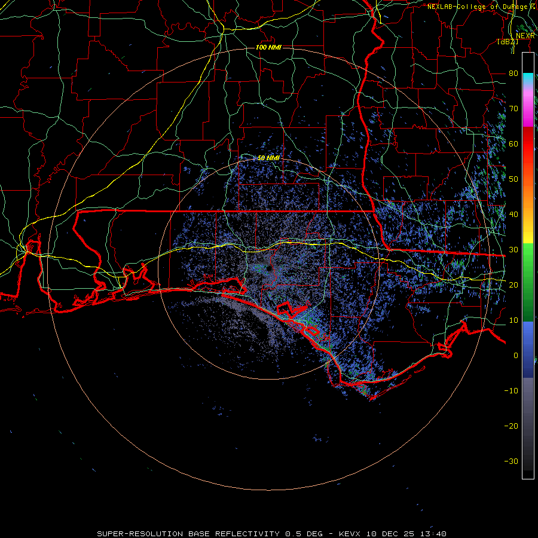Select the [dBZ] unit label
This screenshot has width=538, height=538.
(508, 42)
